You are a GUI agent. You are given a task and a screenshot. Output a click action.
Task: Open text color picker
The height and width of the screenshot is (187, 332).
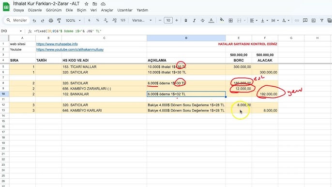(211, 20)
